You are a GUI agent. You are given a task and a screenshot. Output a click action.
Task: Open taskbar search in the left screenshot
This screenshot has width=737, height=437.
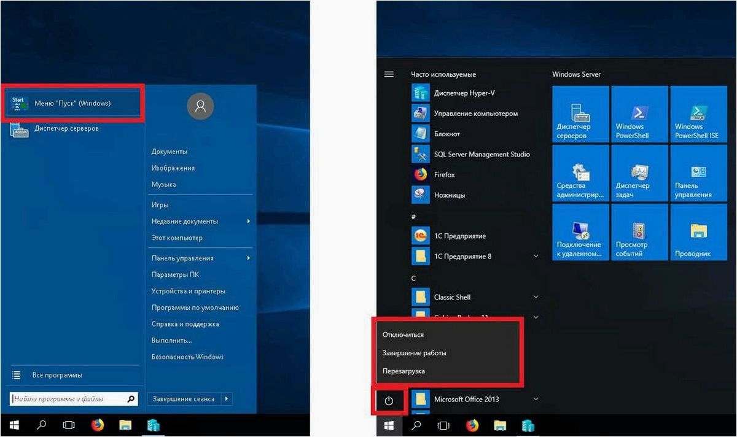point(42,425)
